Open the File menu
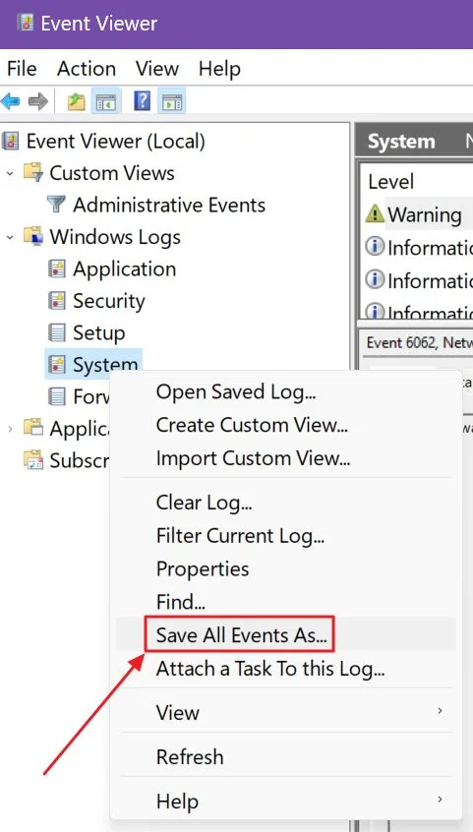 coord(22,69)
